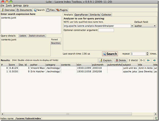Open the Plugins tab

coord(62,10)
